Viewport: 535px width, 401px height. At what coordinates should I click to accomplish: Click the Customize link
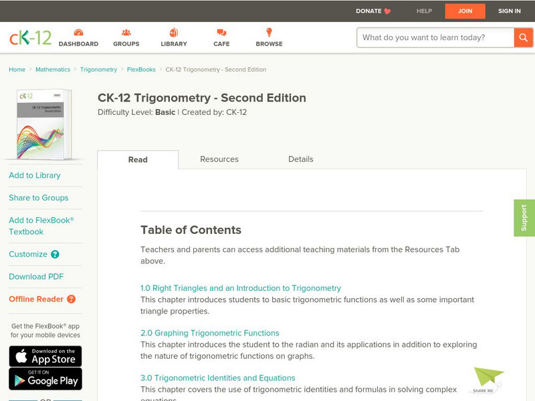(x=28, y=255)
